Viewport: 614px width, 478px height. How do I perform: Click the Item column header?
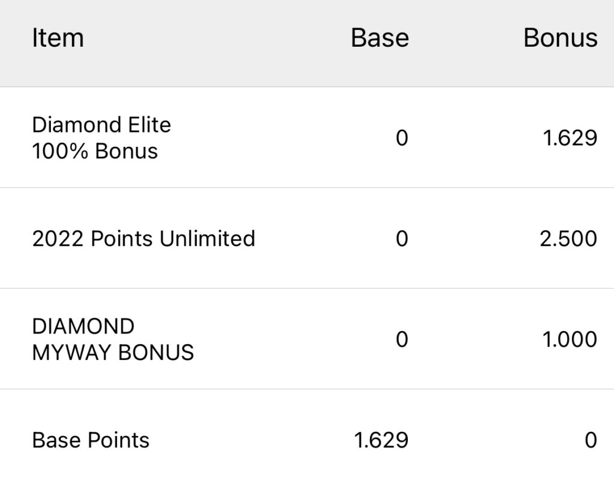(x=58, y=38)
